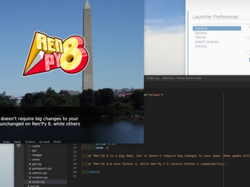250x187 pixels.
Task: Click the "zoom .5" code on line 14
Action: (x=102, y=148)
